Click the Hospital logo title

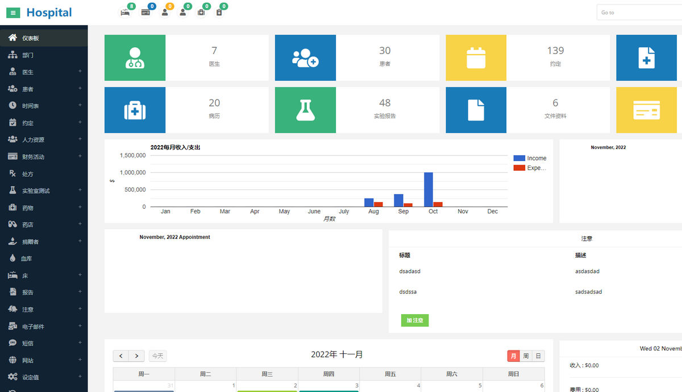pos(49,13)
